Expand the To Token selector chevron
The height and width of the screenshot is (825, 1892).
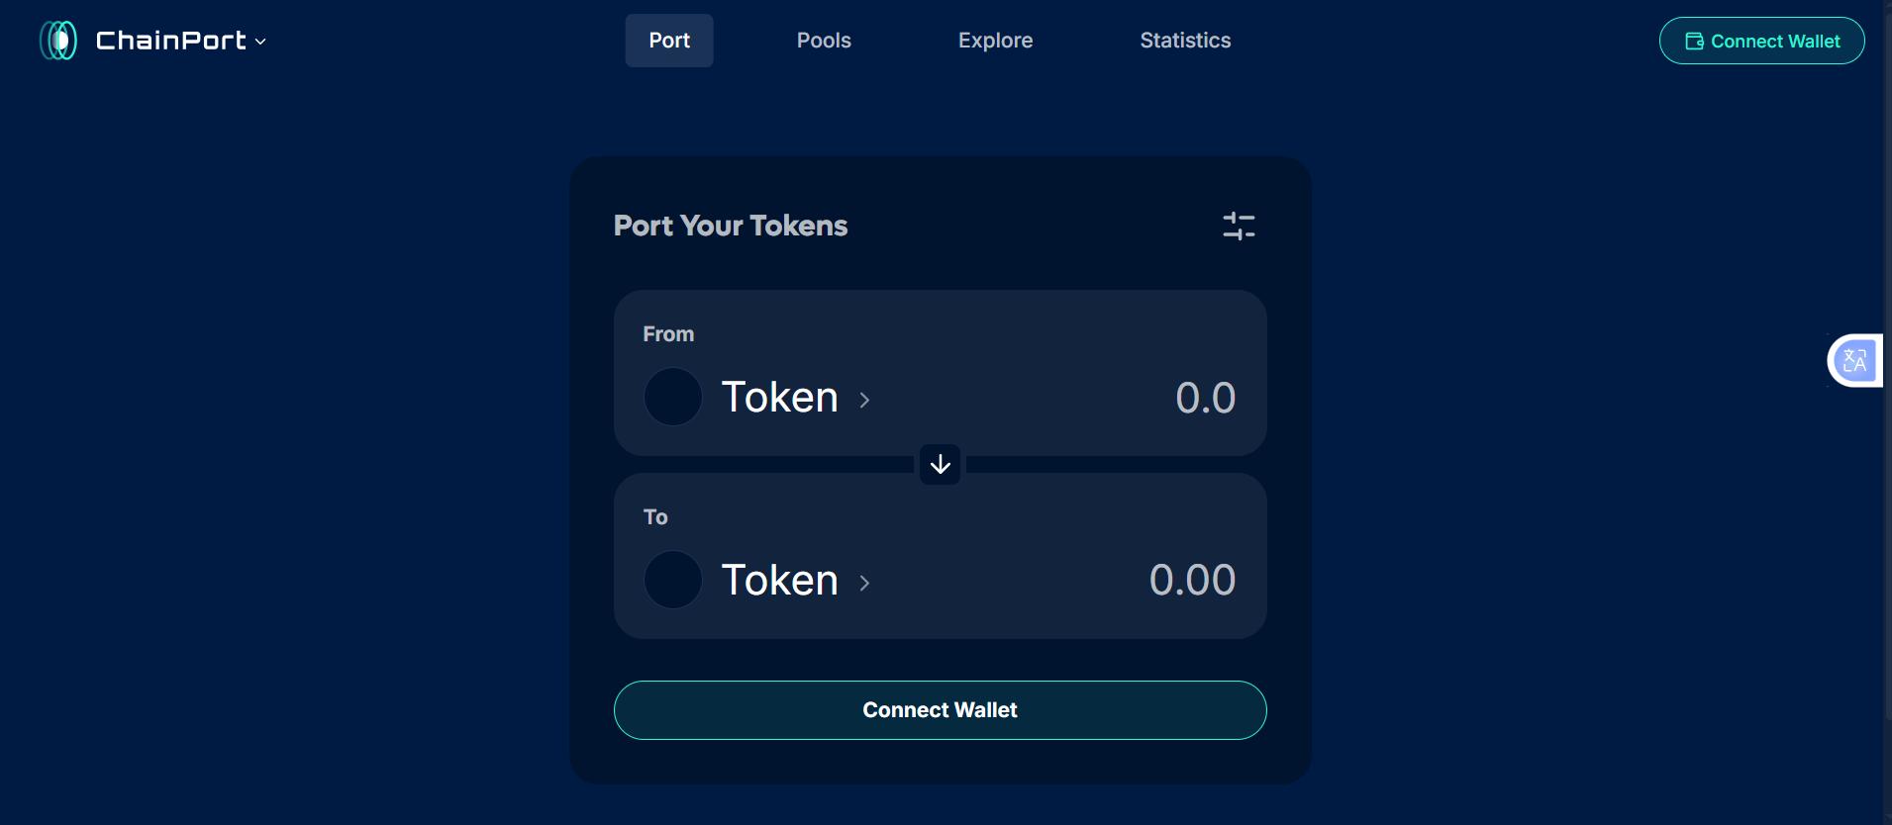coord(862,583)
